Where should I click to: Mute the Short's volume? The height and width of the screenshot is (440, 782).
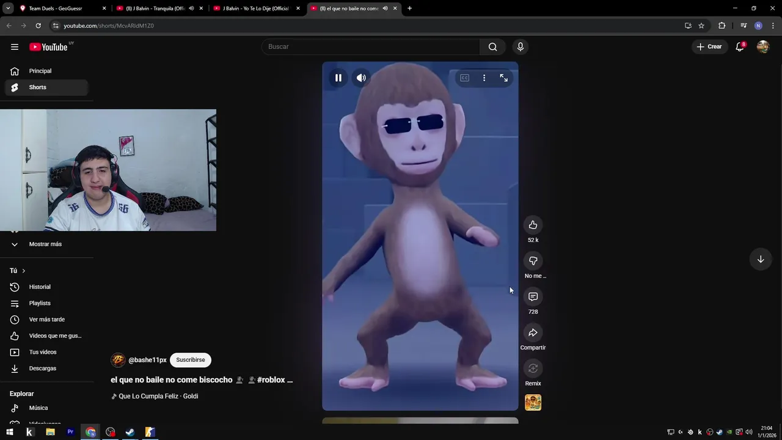361,78
